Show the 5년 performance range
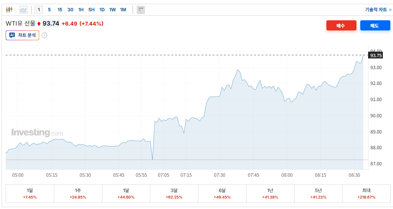 318,194
